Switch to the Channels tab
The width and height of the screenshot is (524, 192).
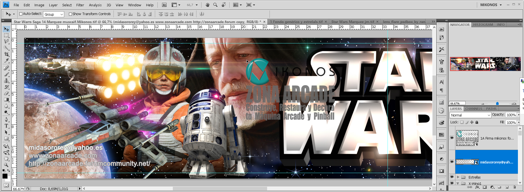click(x=474, y=109)
